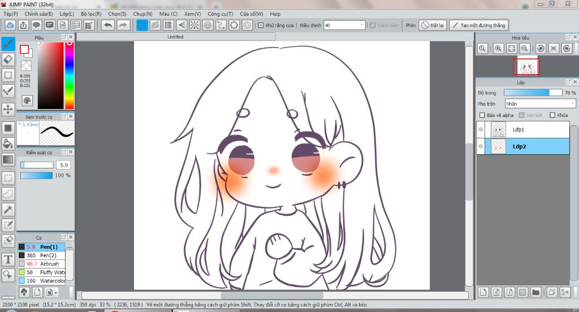Enable vanishing point snap
The height and width of the screenshot is (312, 579).
[182, 25]
